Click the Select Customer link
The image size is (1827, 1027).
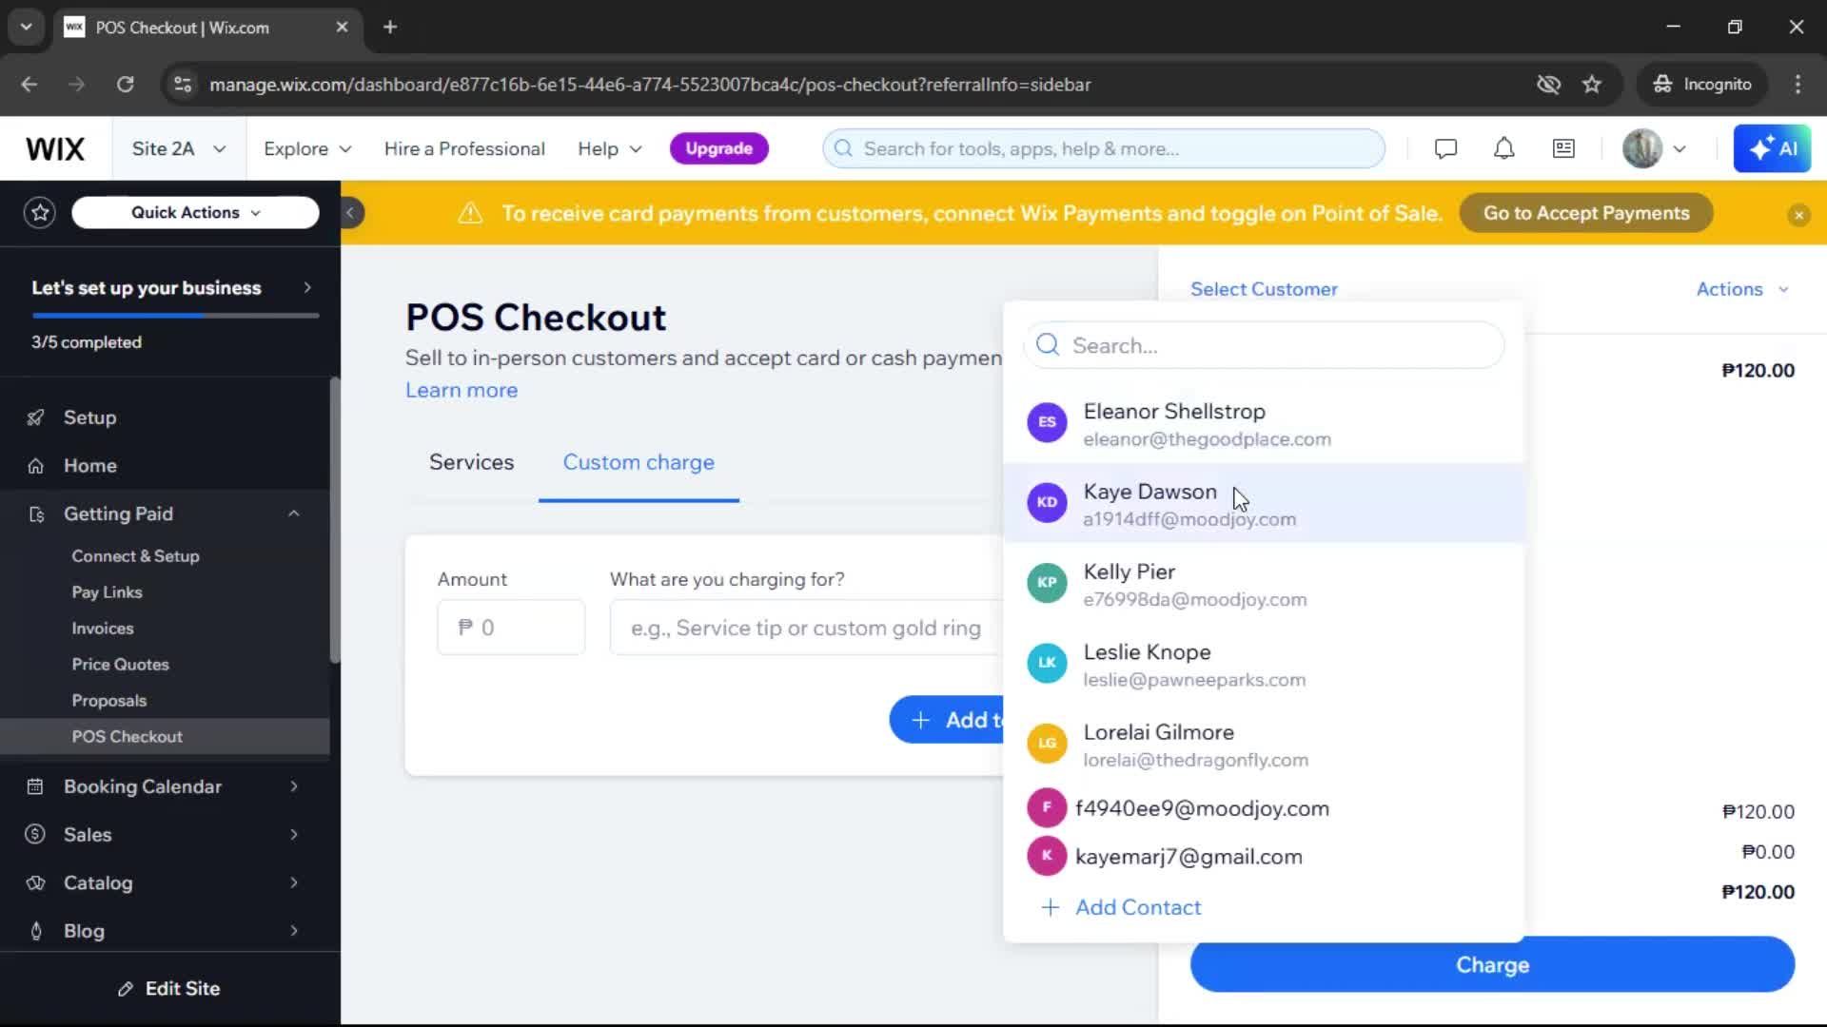(x=1264, y=289)
